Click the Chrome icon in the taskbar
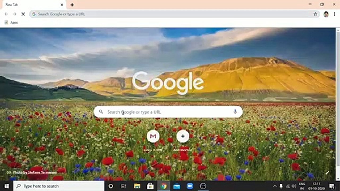The height and width of the screenshot is (191, 340). 164,186
